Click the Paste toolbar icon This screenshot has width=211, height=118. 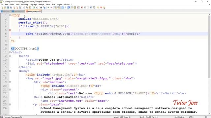point(30,8)
